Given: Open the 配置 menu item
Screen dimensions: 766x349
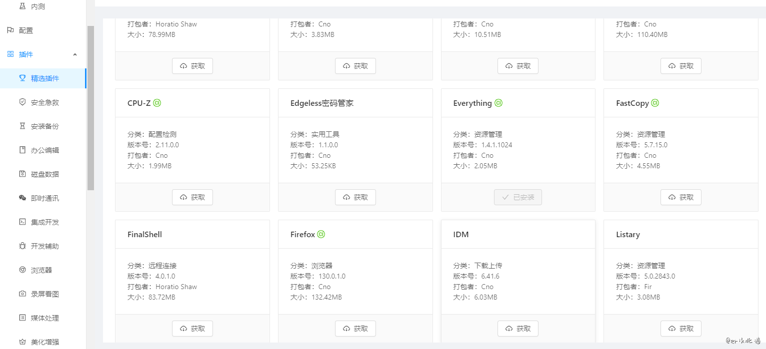Looking at the screenshot, I should 26,30.
